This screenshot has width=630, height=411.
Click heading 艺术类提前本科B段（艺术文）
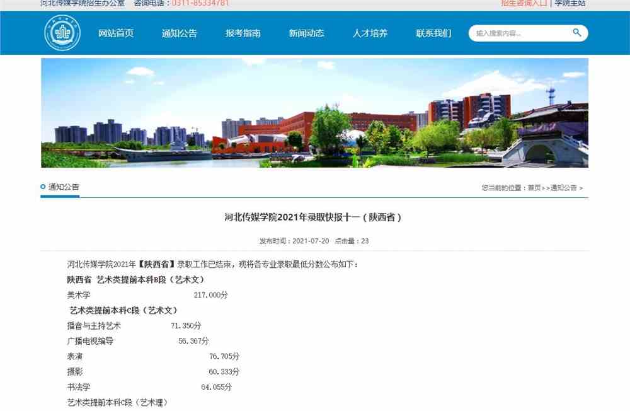pyautogui.click(x=151, y=279)
